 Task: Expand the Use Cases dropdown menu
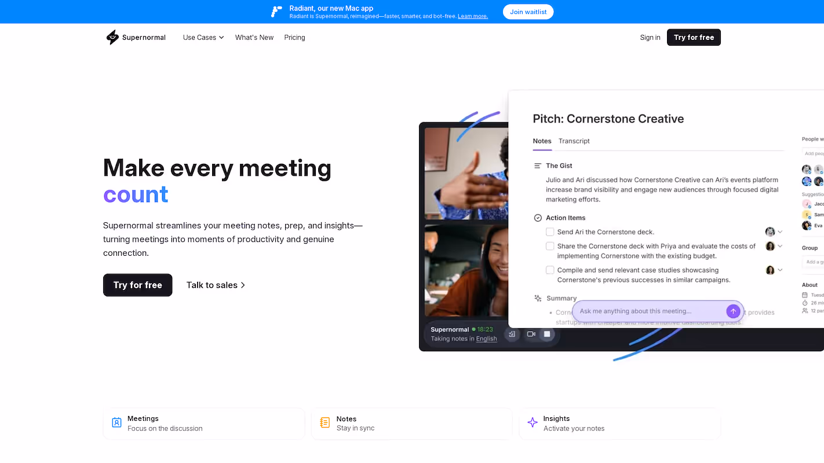pos(203,37)
